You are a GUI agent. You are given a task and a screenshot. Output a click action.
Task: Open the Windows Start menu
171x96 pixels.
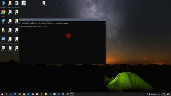tap(2, 94)
